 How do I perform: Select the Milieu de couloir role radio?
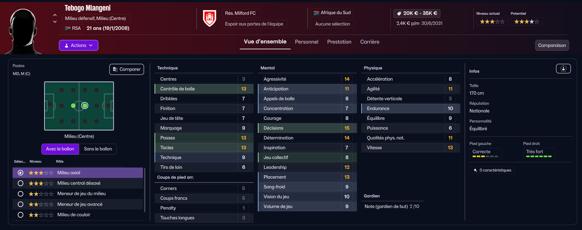21,215
